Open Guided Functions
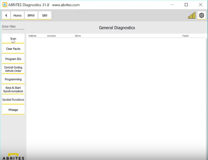Screen dimensions: 208x160 [x=13, y=100]
